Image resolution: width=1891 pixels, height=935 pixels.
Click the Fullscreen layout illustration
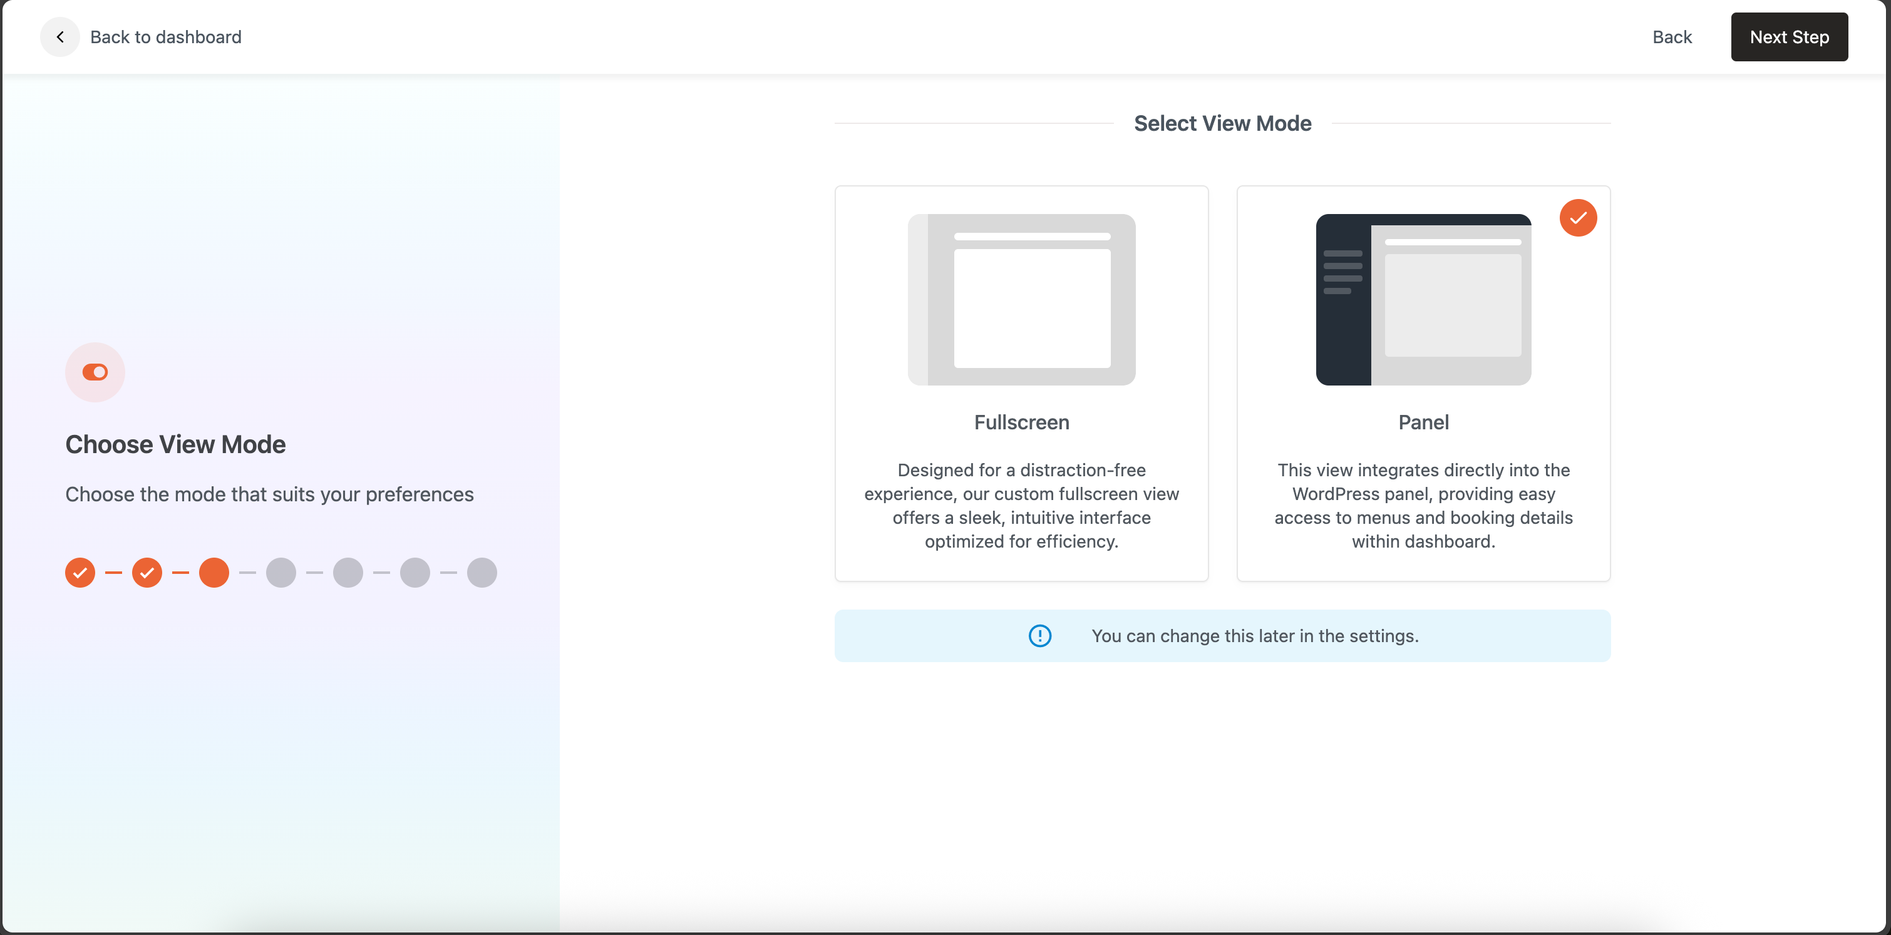1021,299
